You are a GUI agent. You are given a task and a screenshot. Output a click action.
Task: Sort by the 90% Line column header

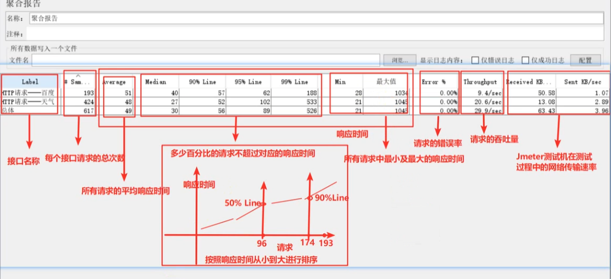[x=202, y=82]
